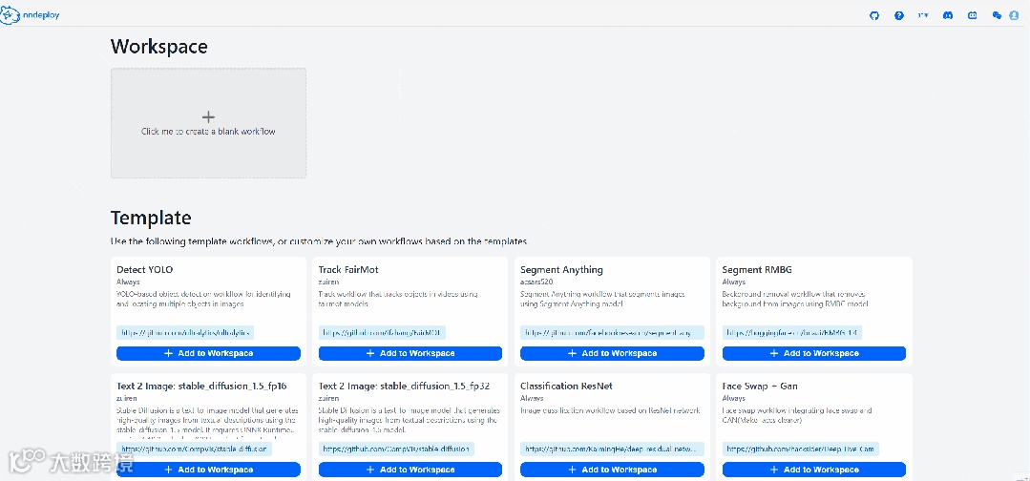Select the Text 2 Image stable_diffusion_1.5_fp16 title
The height and width of the screenshot is (481, 1030).
201,387
